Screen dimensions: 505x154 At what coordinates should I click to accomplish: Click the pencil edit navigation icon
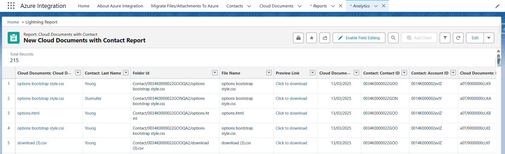(x=497, y=6)
